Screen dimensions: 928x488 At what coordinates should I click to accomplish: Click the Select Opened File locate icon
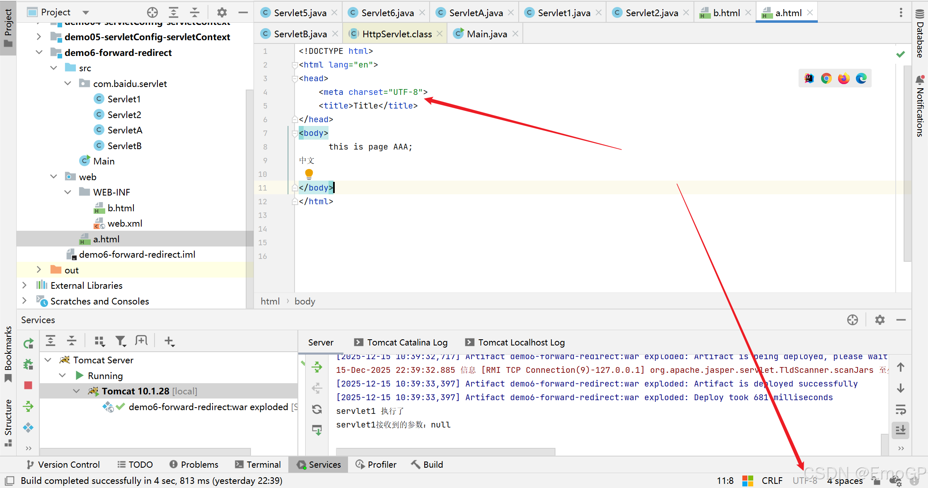pos(152,12)
